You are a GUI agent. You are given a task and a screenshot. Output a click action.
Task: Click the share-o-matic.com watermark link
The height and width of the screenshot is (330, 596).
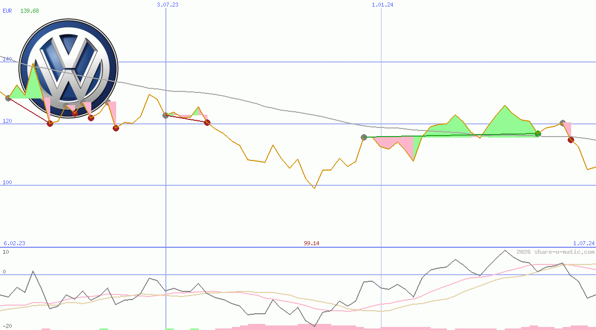coord(555,252)
